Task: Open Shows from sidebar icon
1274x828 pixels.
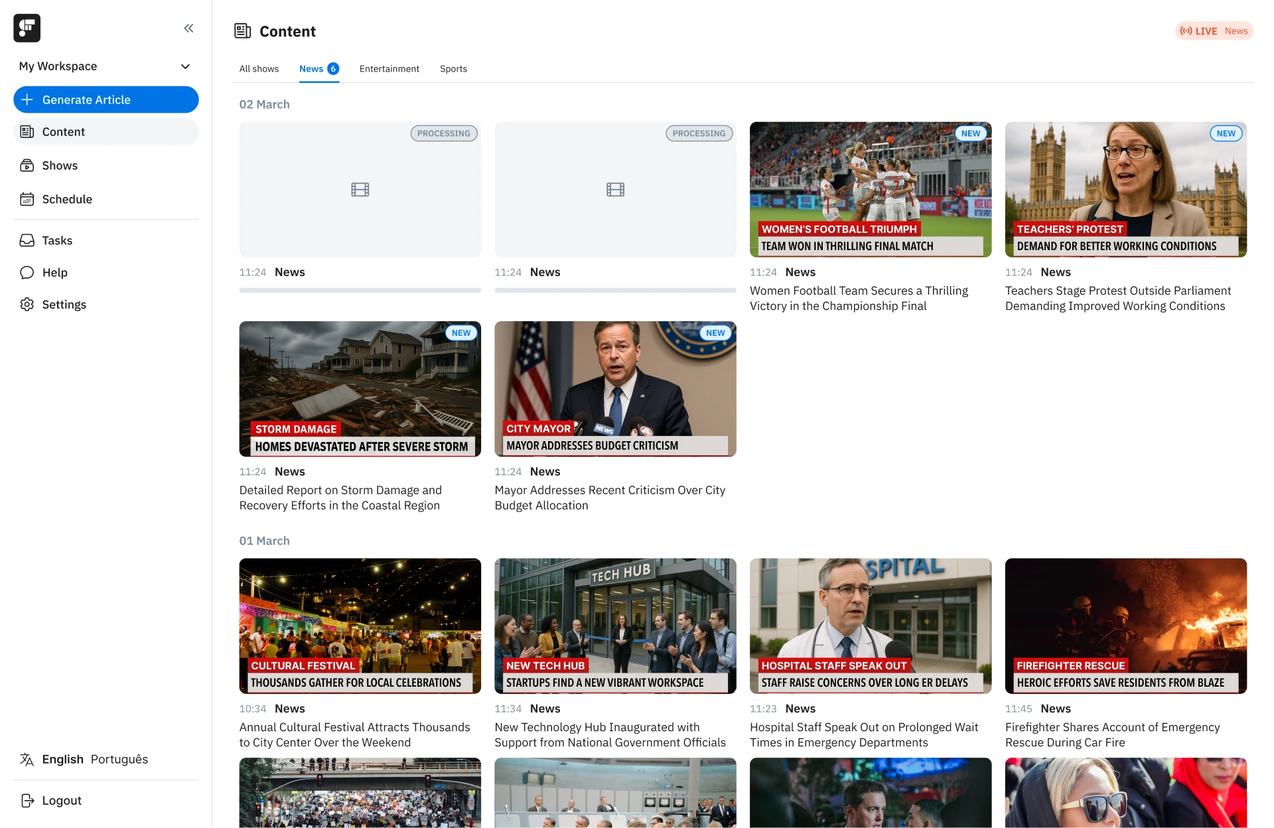Action: pyautogui.click(x=27, y=166)
